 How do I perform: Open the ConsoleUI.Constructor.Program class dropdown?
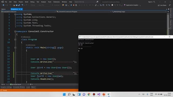point(84,12)
